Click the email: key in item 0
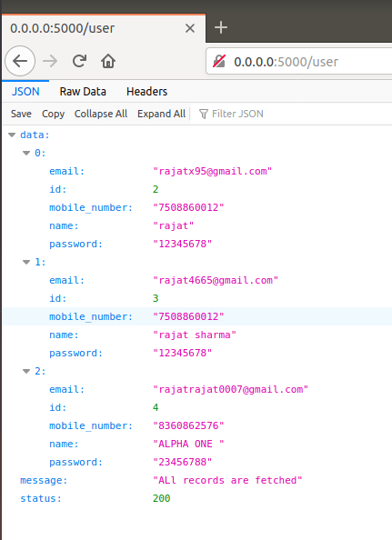392x540 pixels. tap(66, 171)
